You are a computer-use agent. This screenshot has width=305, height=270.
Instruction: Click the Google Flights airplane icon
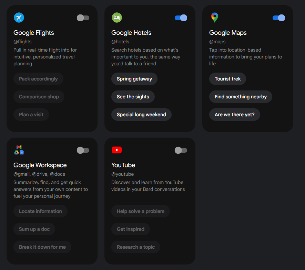point(19,18)
